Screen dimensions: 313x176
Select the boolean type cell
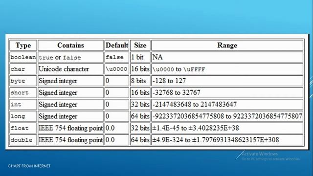pyautogui.click(x=23, y=57)
